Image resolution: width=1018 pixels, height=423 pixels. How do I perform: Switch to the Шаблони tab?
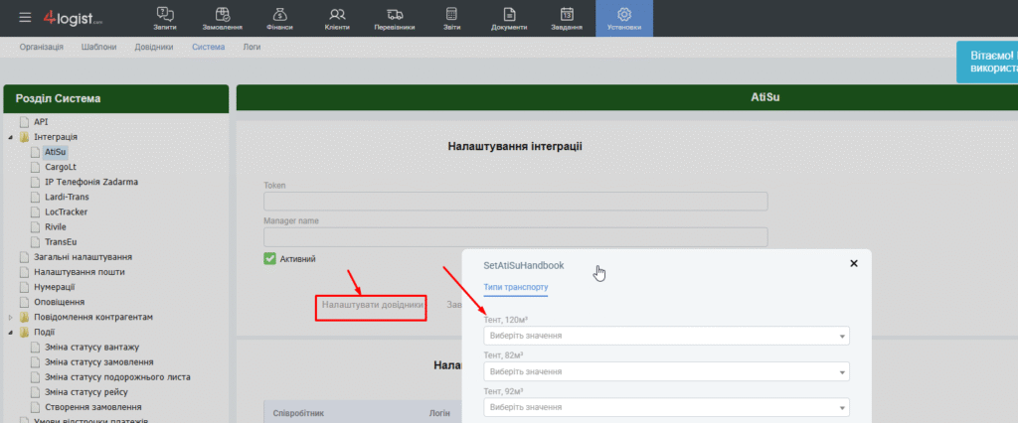click(x=99, y=48)
